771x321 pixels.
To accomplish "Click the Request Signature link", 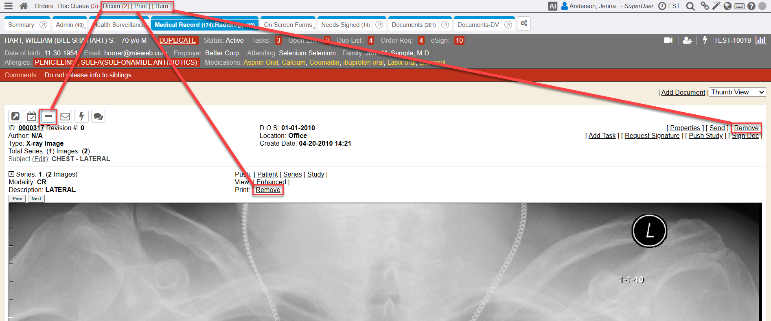I will point(652,136).
